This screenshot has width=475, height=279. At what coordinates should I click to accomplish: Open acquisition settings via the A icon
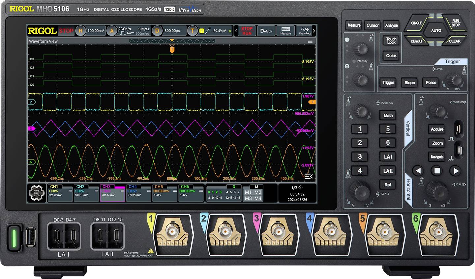pos(112,31)
